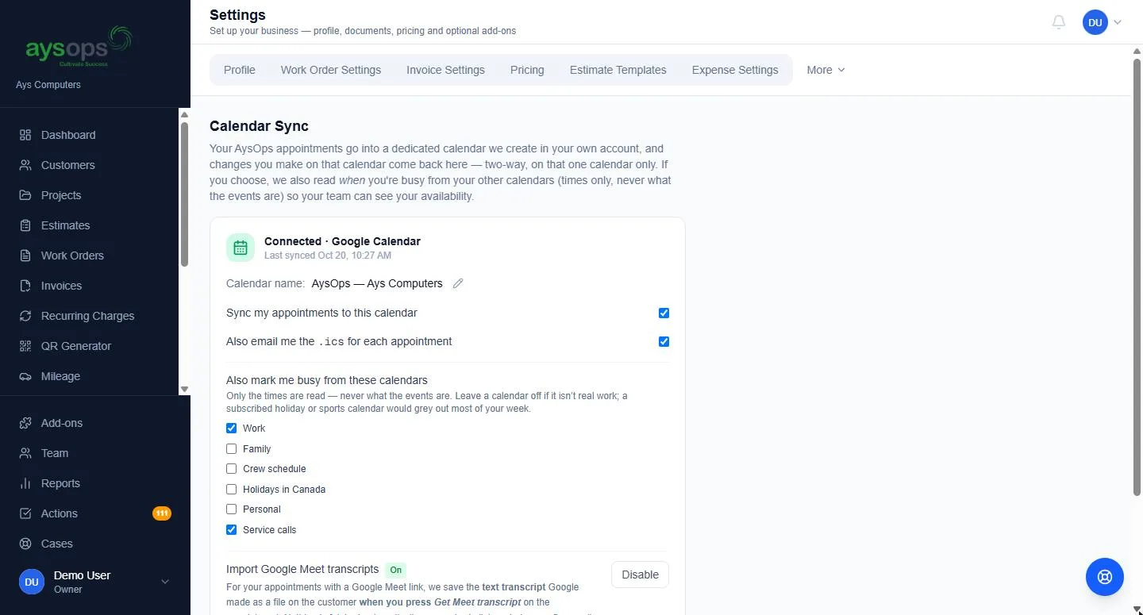Open the notifications bell
Viewport: 1143px width, 615px height.
point(1059,22)
